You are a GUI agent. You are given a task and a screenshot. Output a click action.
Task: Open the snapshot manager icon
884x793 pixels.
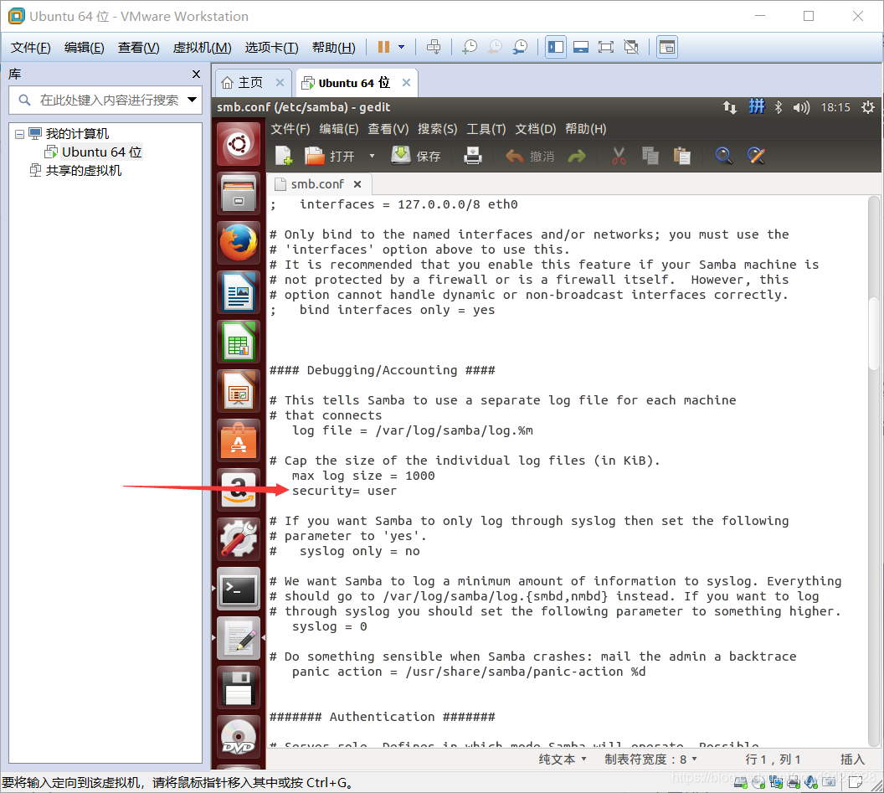(x=520, y=48)
